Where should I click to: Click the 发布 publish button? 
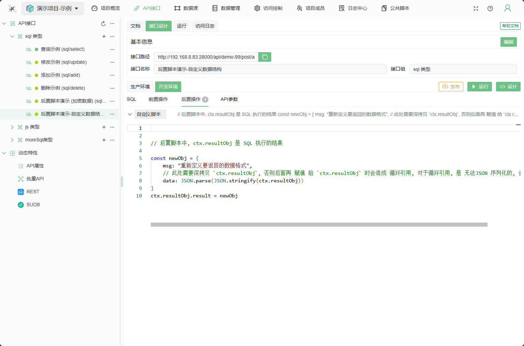tap(451, 87)
